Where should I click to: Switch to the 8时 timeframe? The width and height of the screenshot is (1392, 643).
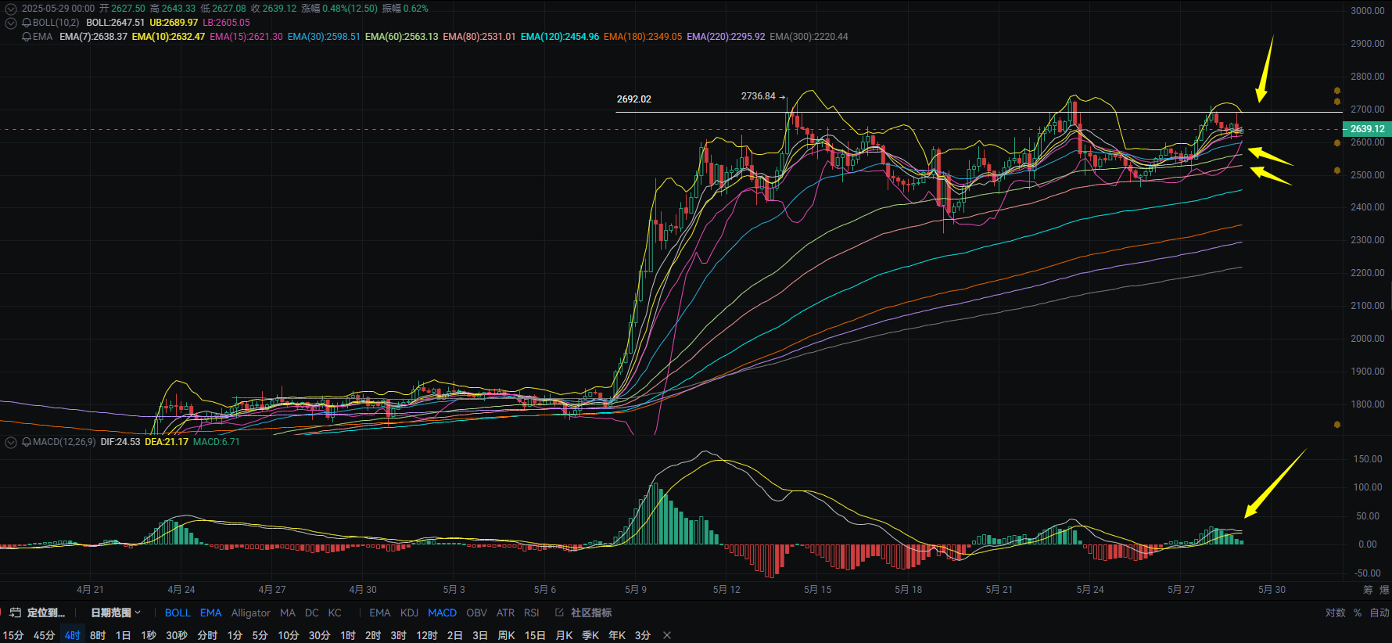tap(98, 635)
